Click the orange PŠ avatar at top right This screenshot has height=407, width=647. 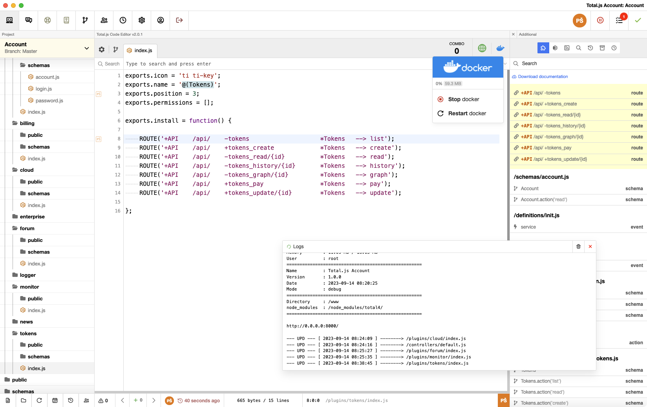579,20
